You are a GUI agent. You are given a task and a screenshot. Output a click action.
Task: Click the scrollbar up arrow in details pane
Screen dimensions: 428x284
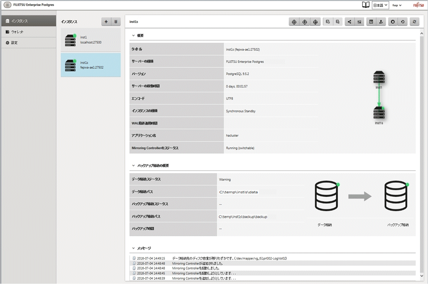422,33
